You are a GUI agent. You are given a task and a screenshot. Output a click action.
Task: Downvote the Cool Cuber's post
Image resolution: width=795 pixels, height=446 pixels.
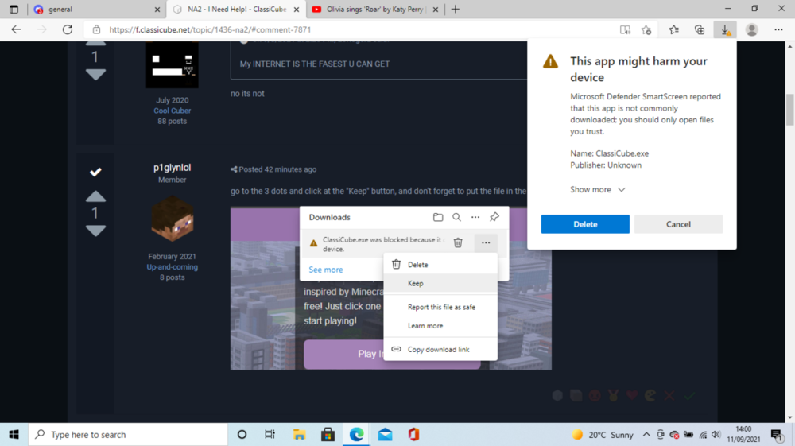[x=95, y=74]
